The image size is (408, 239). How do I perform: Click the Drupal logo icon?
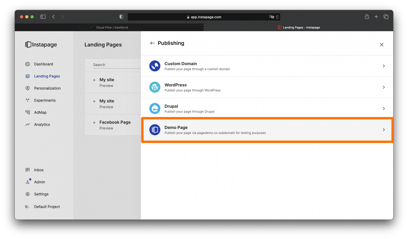click(155, 108)
